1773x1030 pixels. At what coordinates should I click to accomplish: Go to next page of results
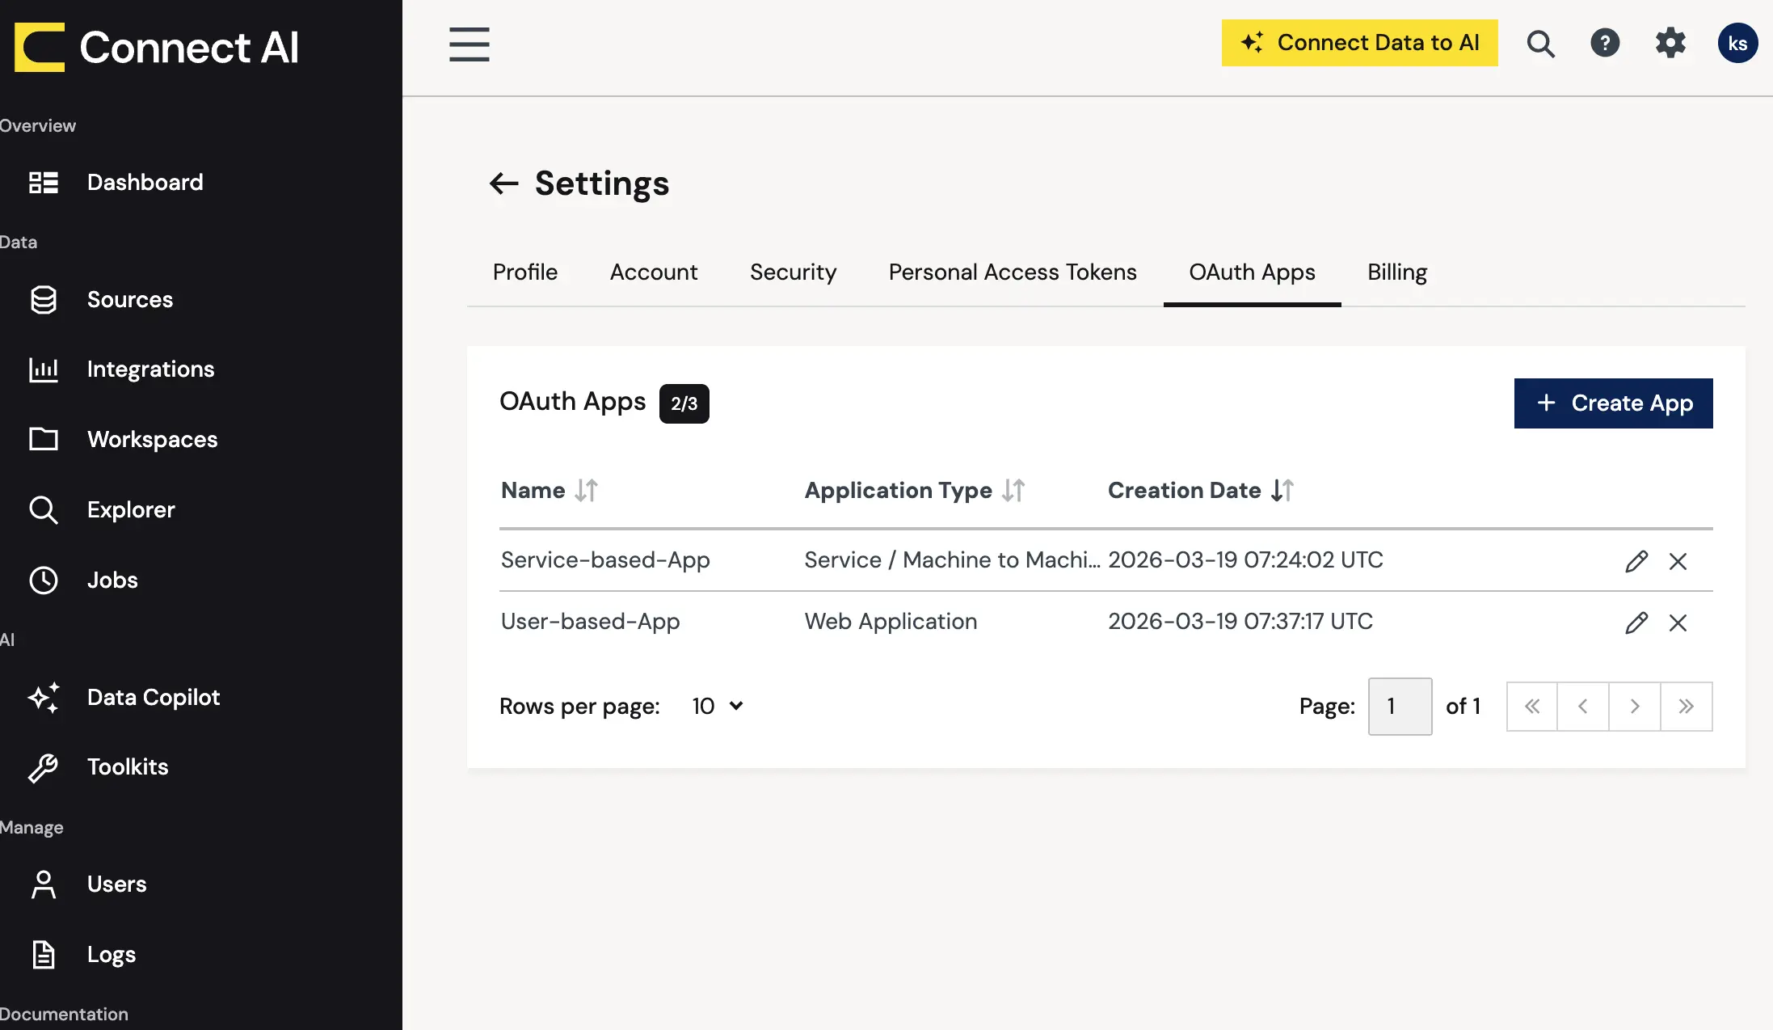(1635, 707)
